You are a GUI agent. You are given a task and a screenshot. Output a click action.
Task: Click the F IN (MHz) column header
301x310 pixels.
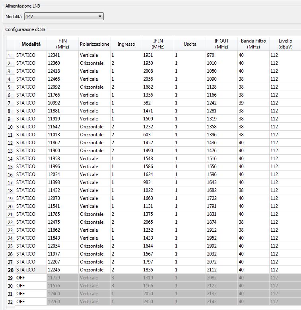click(62, 44)
